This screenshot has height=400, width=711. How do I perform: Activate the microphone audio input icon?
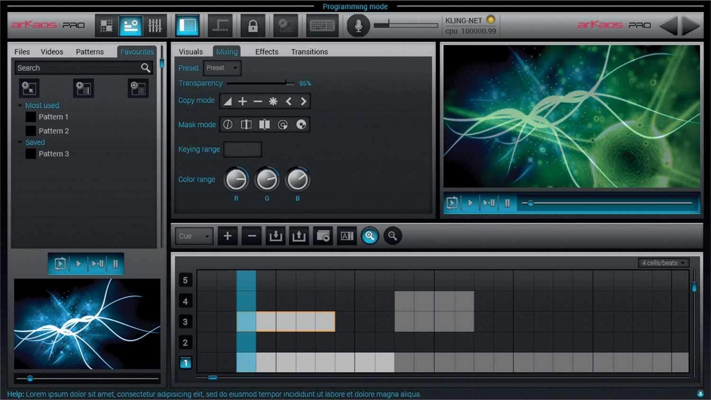pyautogui.click(x=358, y=25)
